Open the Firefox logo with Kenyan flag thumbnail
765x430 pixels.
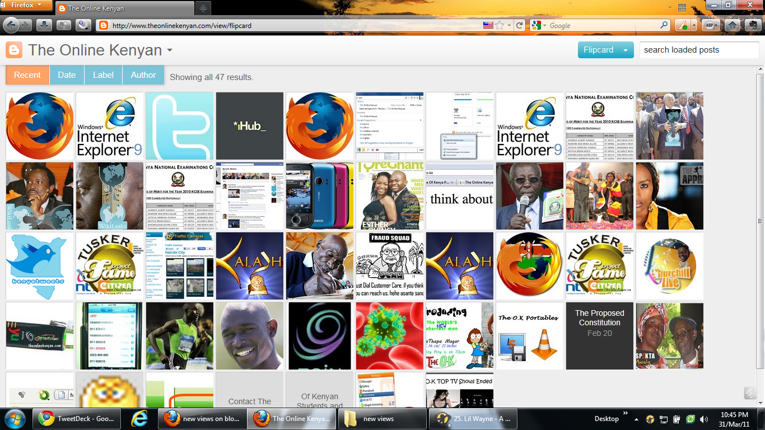tap(530, 266)
